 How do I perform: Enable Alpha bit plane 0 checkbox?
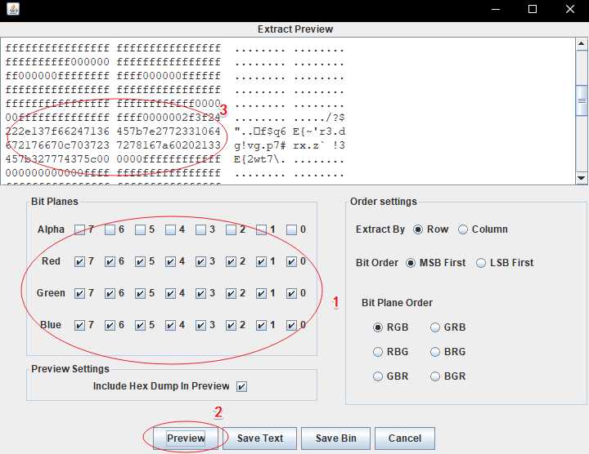291,229
